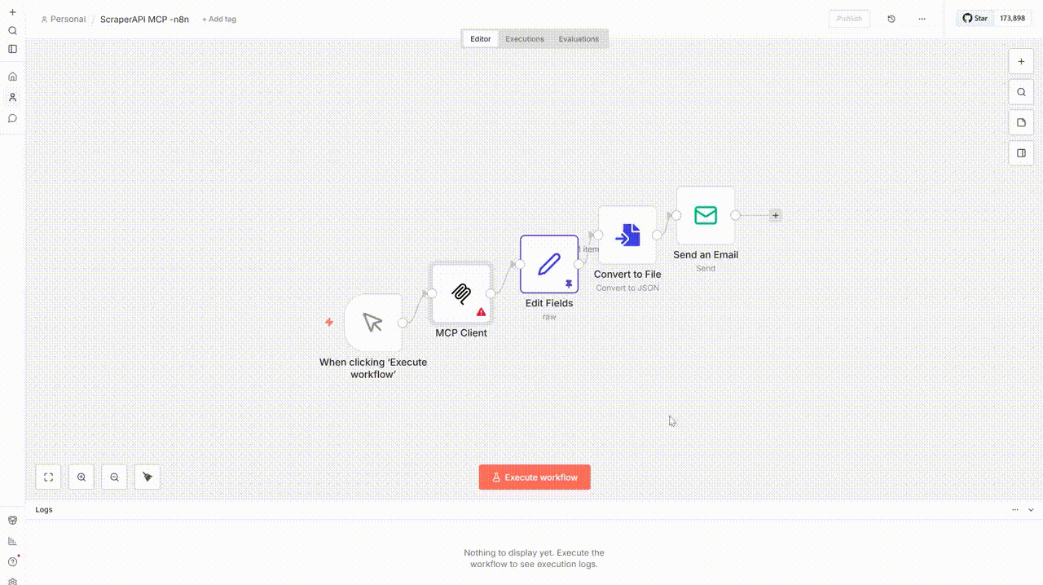Open the workflow three-dot menu

coord(922,19)
